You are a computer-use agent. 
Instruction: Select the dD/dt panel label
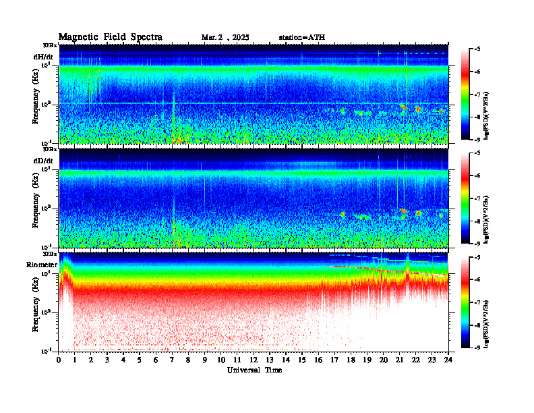(43, 161)
